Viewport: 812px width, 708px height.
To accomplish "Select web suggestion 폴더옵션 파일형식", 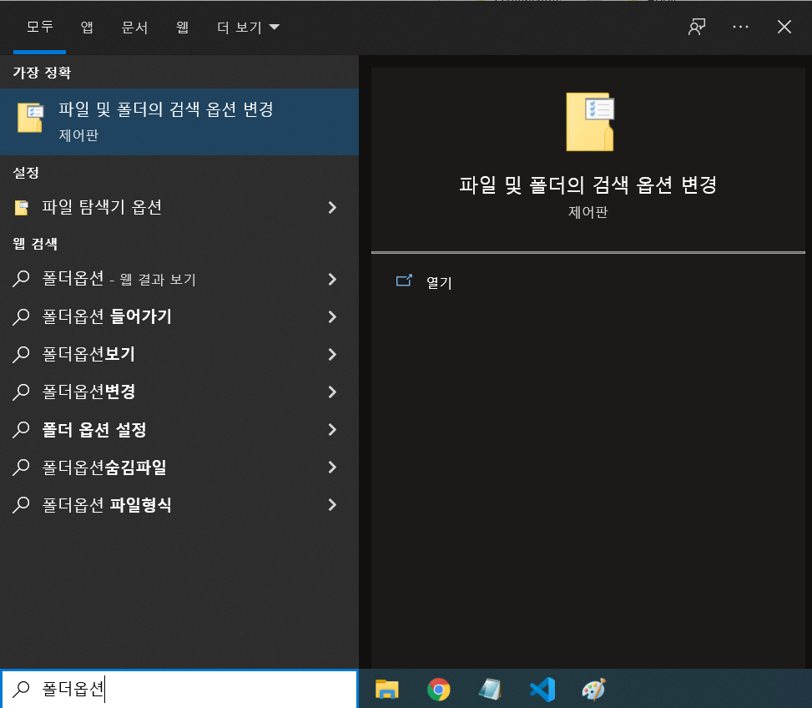I will point(179,505).
